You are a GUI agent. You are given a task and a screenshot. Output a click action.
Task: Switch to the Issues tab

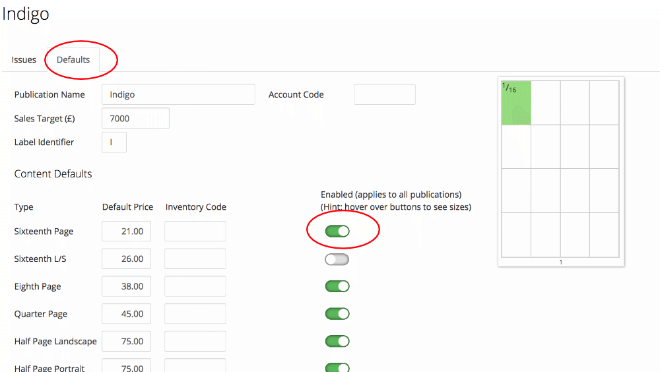click(x=24, y=59)
